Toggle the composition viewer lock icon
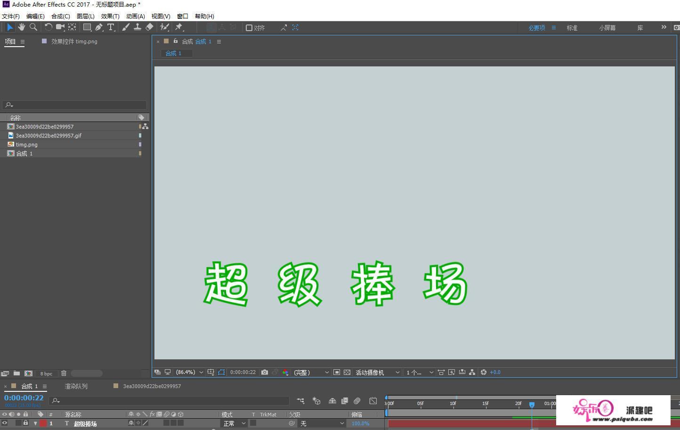 tap(176, 41)
